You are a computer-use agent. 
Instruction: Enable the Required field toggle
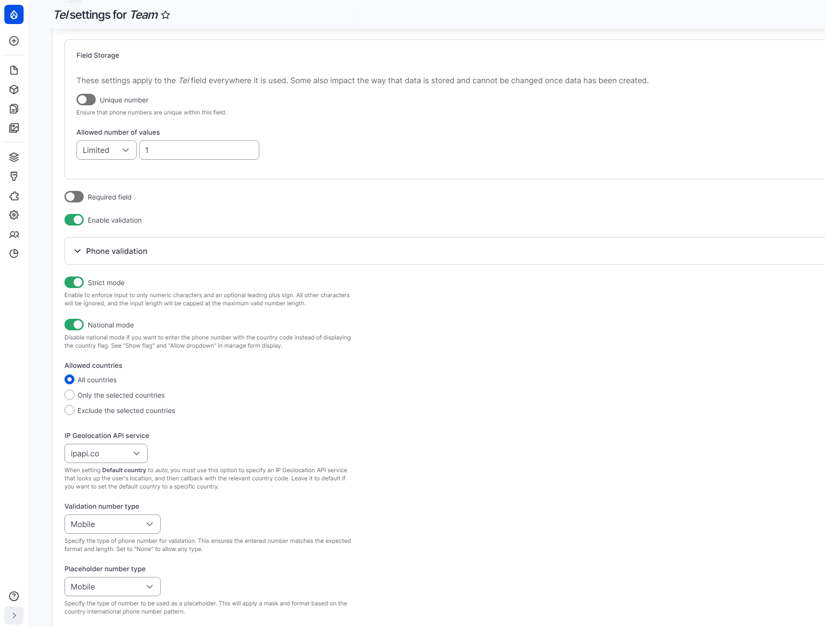coord(74,197)
